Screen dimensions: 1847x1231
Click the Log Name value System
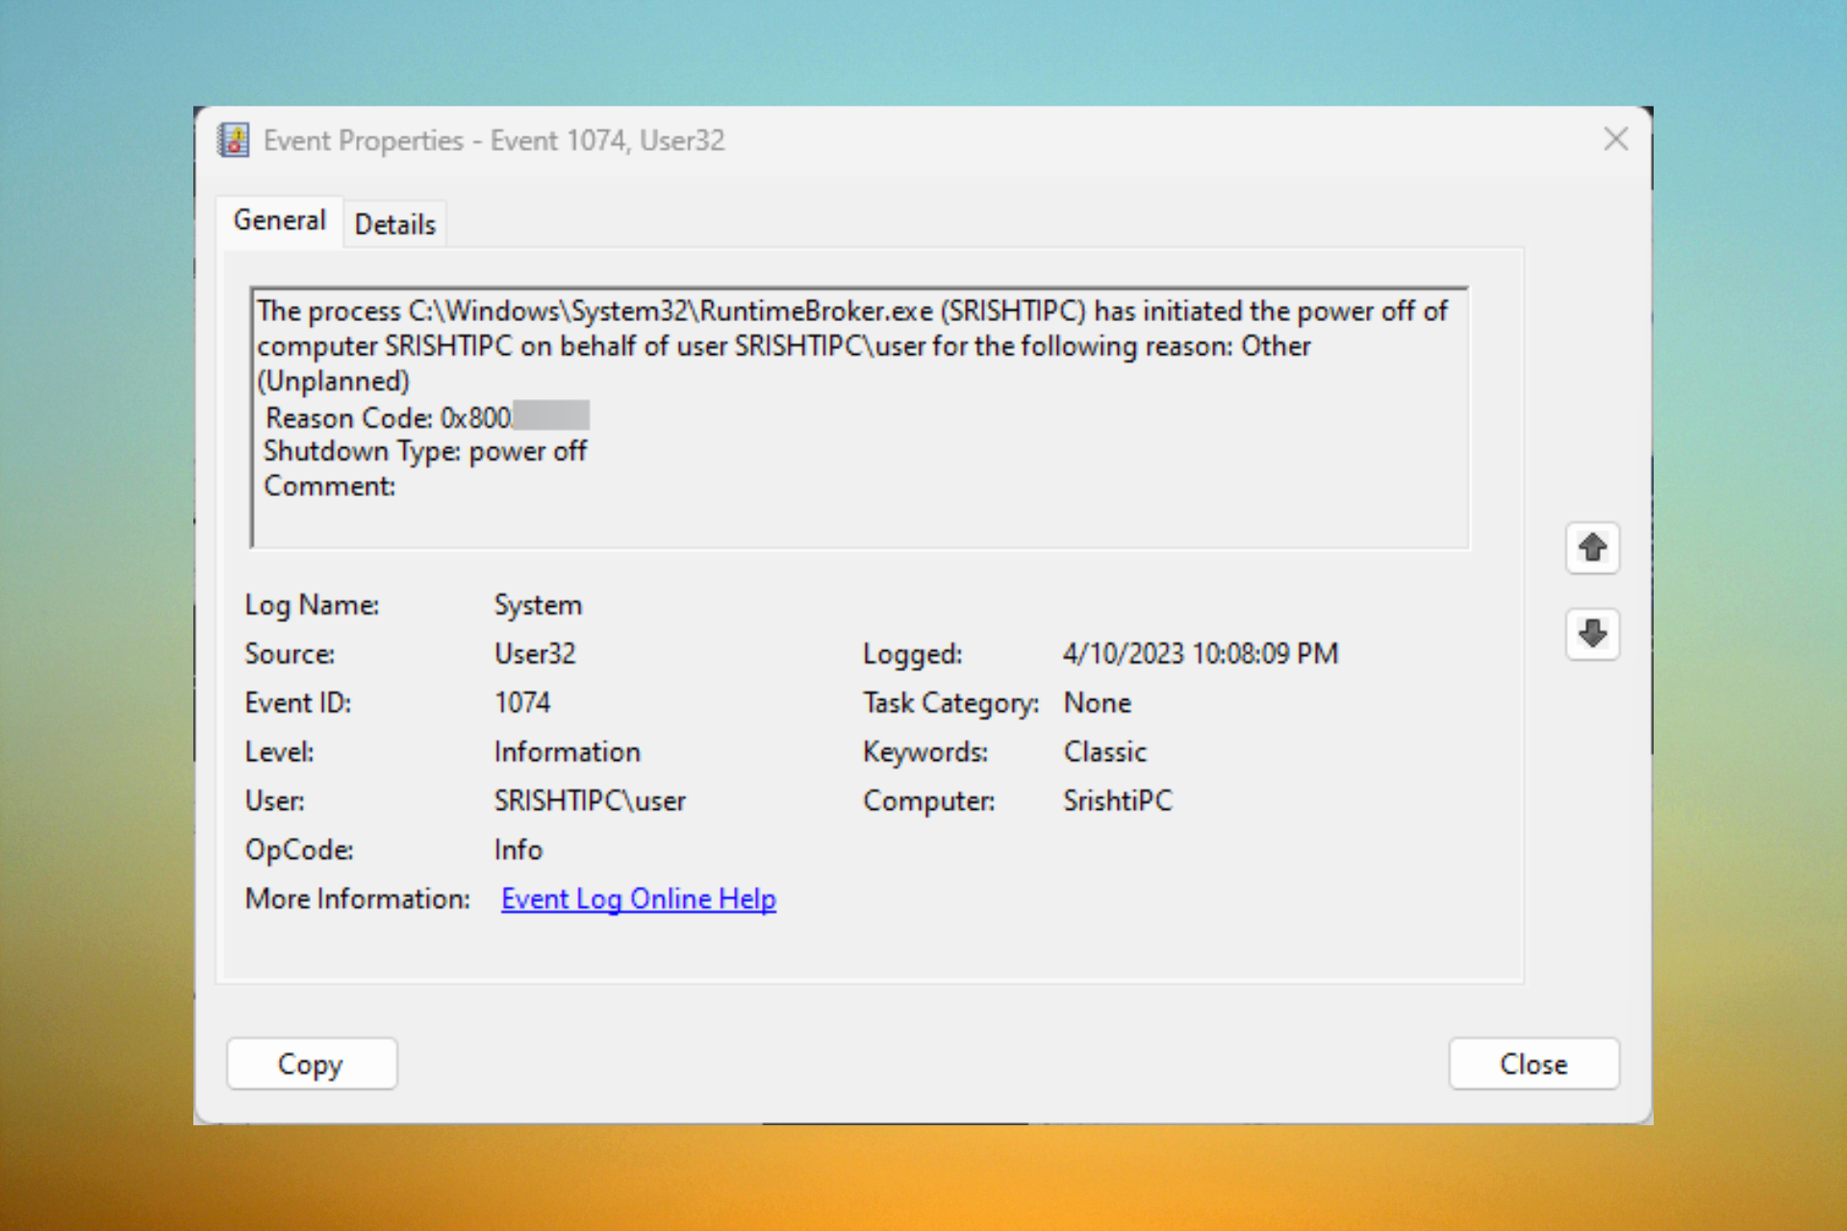coord(538,605)
